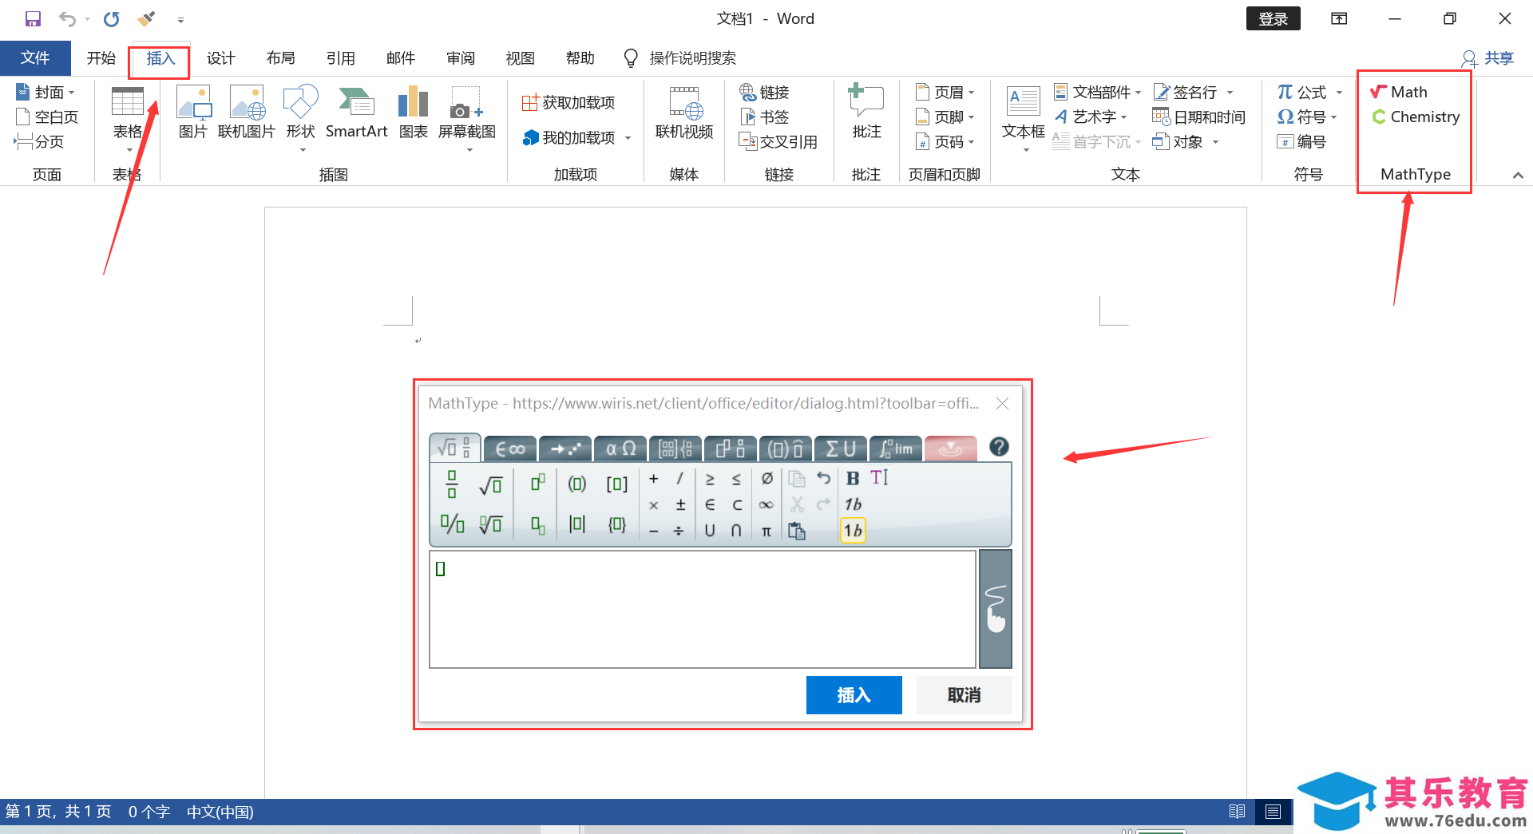Insert curly braces template
Viewport: 1533px width, 834px height.
616,524
